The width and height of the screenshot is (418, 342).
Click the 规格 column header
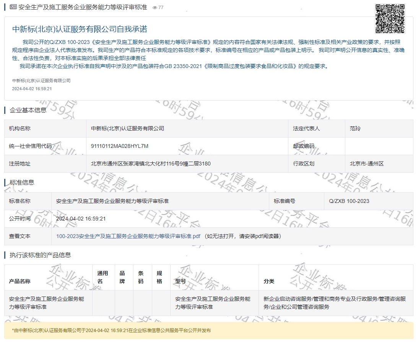tap(161, 277)
